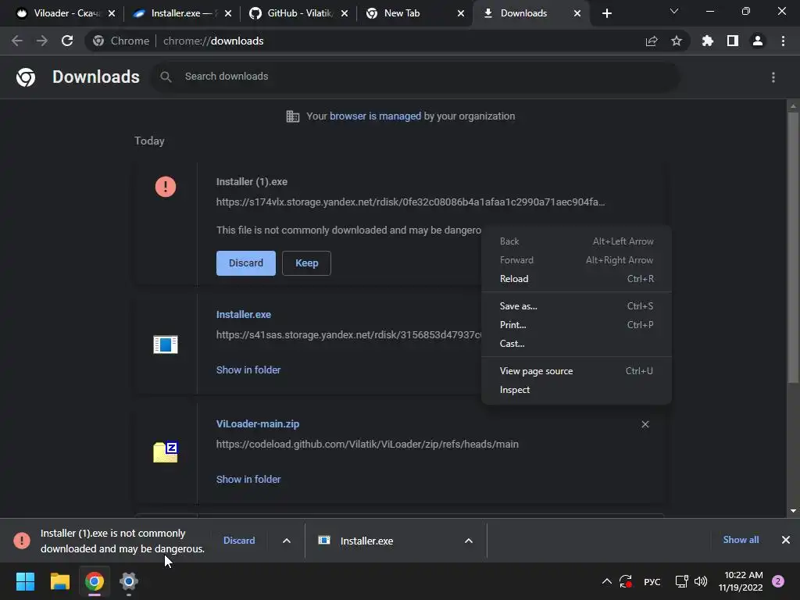The height and width of the screenshot is (600, 800).
Task: Open the clock and date in taskbar
Action: [741, 581]
